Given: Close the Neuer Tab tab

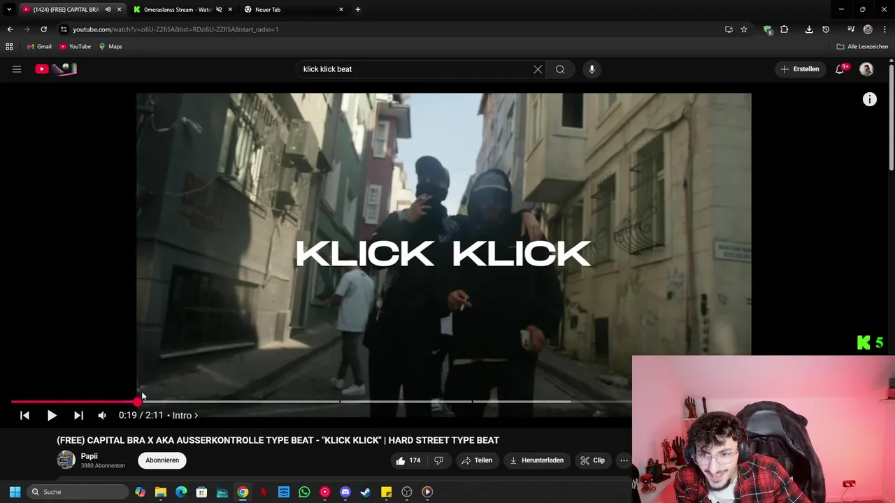Looking at the screenshot, I should (x=341, y=10).
